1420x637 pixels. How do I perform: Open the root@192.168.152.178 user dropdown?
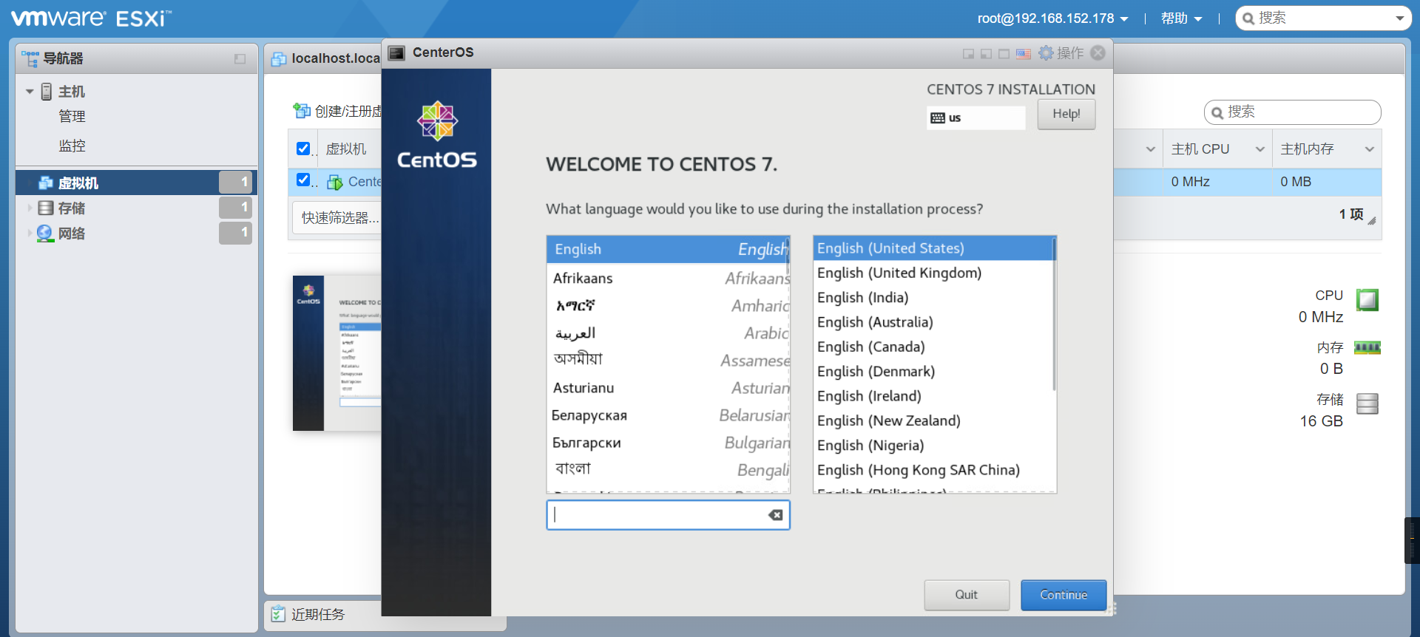click(1052, 18)
